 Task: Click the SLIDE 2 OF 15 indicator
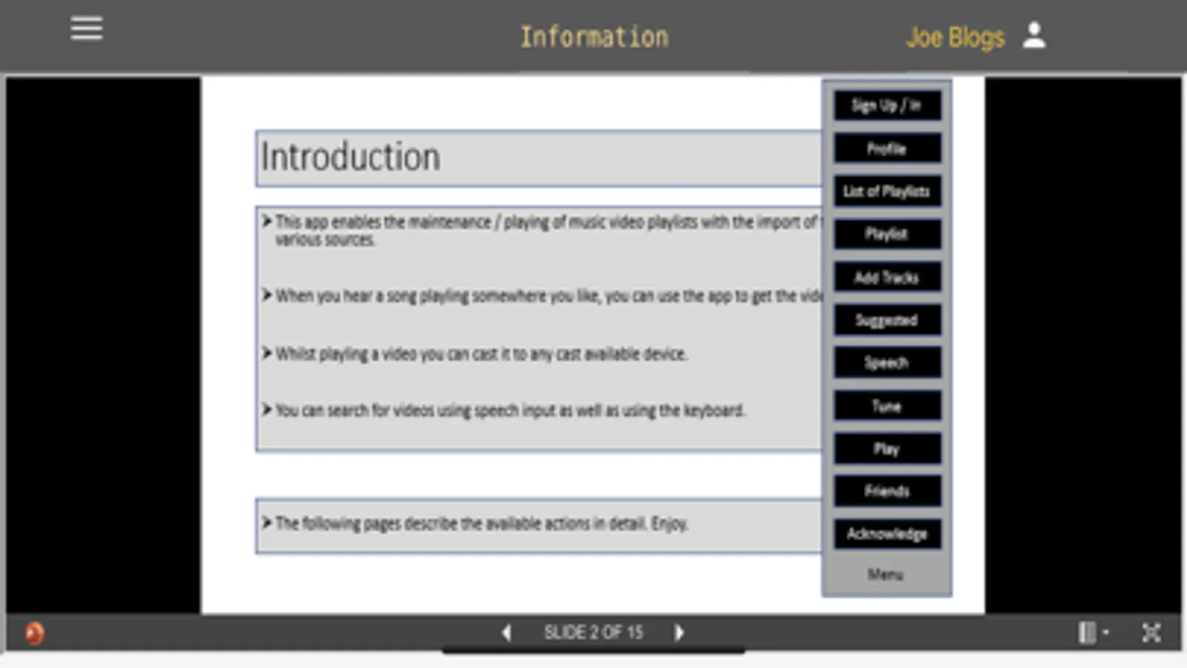pyautogui.click(x=593, y=632)
